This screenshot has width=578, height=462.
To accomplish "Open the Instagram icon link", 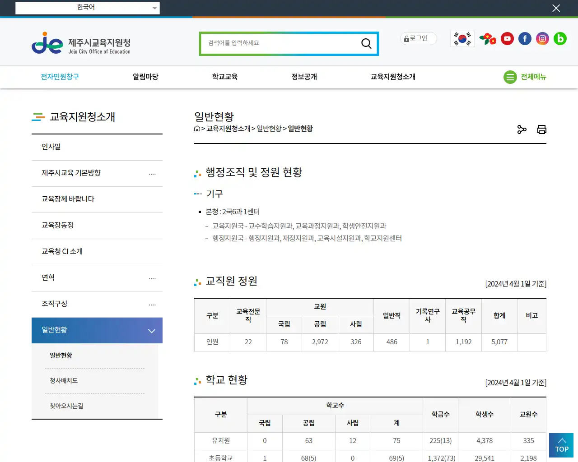I will [542, 39].
